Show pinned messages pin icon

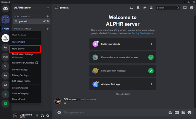145,8
